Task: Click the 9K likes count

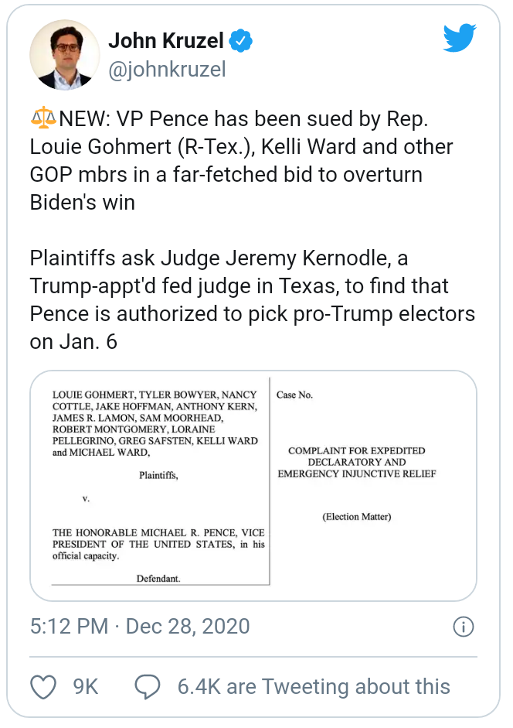Action: pos(85,686)
